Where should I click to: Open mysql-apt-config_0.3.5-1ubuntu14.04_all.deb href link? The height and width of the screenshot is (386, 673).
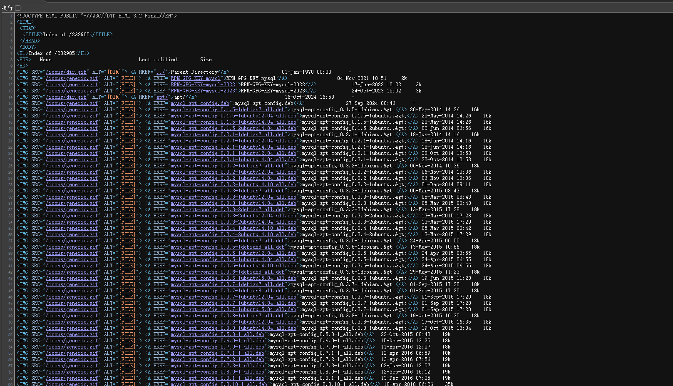click(x=233, y=259)
